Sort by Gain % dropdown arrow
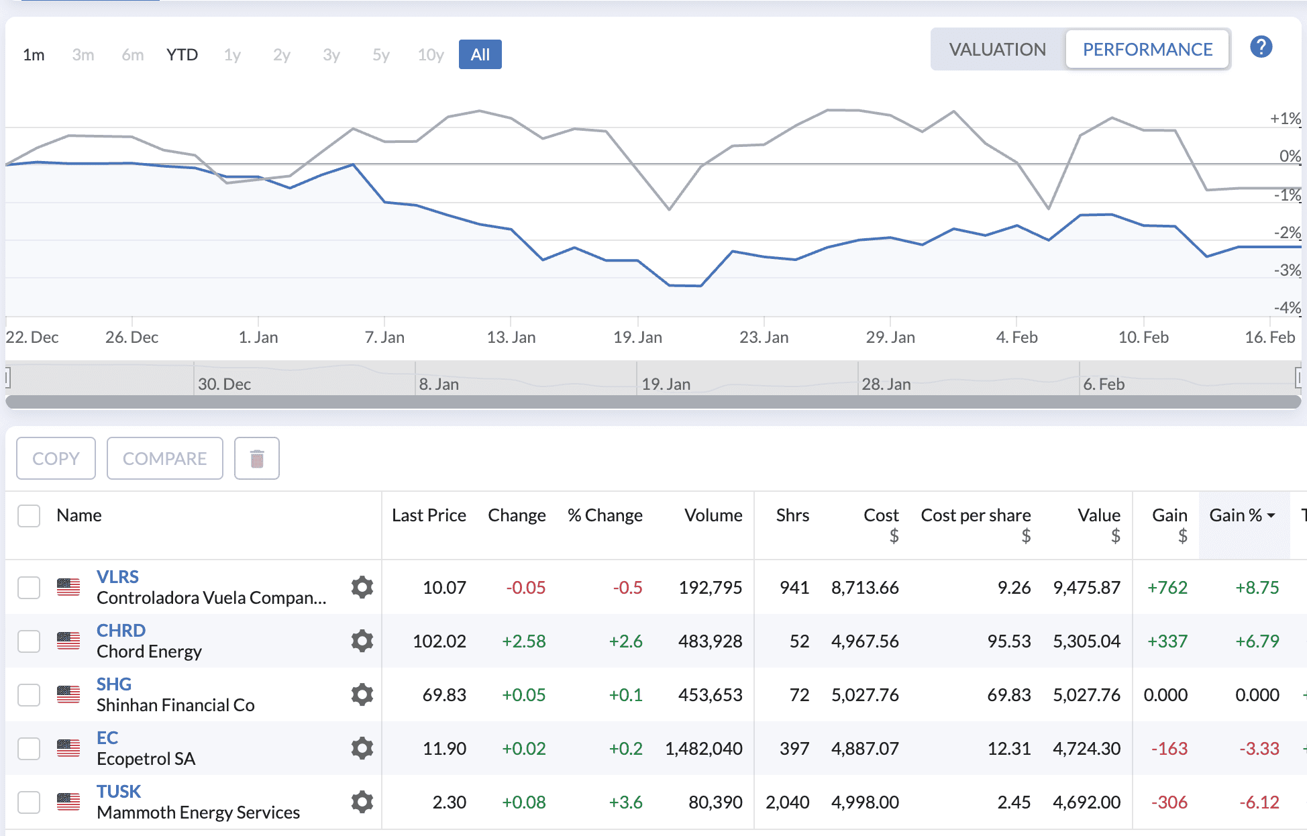1307x836 pixels. pos(1271,515)
